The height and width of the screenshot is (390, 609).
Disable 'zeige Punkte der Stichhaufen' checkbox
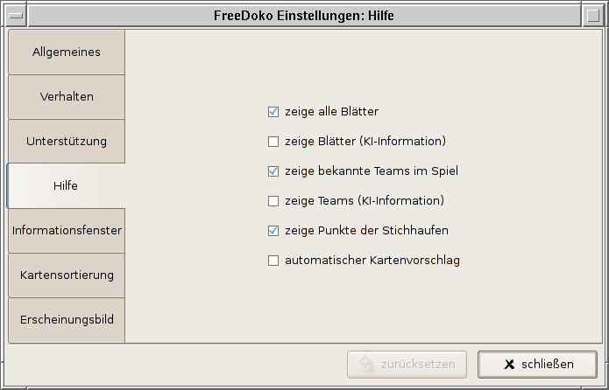273,231
